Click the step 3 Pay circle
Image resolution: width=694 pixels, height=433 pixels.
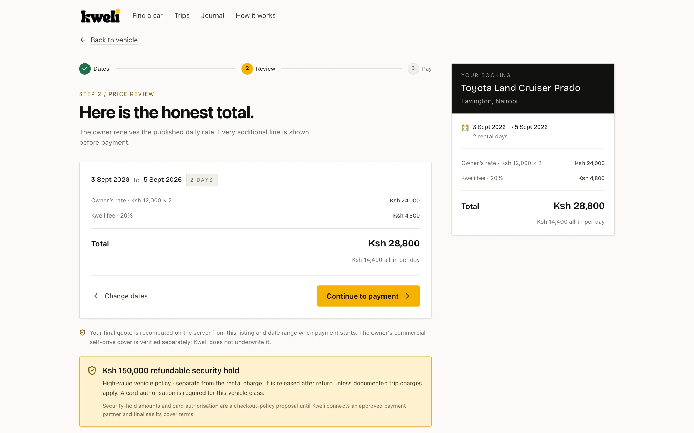[x=413, y=69]
